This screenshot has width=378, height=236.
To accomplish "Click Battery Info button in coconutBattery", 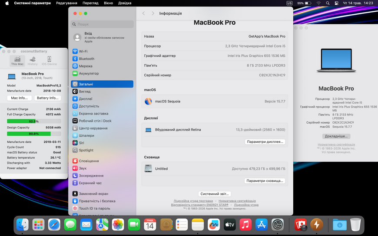I will (x=48, y=98).
